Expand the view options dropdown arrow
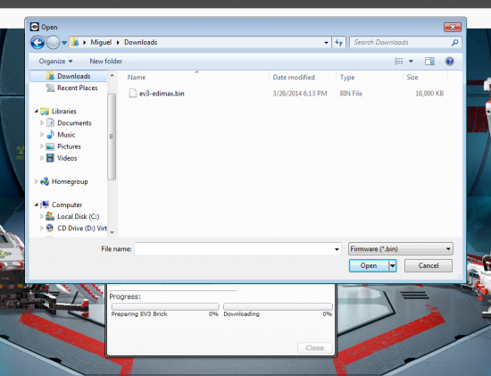Image resolution: width=491 pixels, height=376 pixels. click(x=411, y=61)
